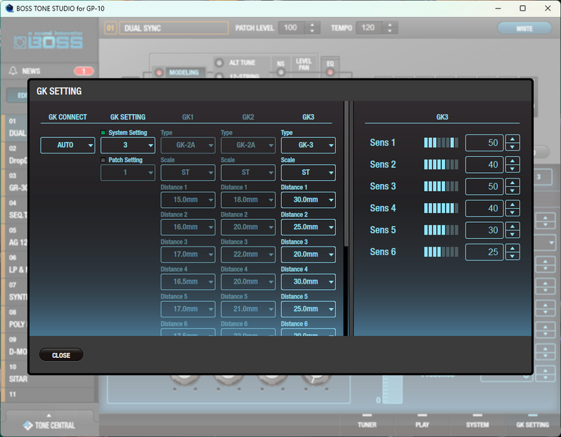Open the GK3 Type dropdown showing GK-3
This screenshot has height=437, width=561.
click(307, 145)
